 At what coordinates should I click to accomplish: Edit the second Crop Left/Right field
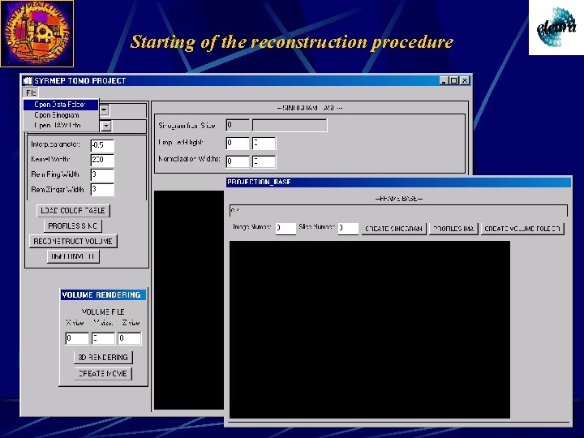point(264,143)
